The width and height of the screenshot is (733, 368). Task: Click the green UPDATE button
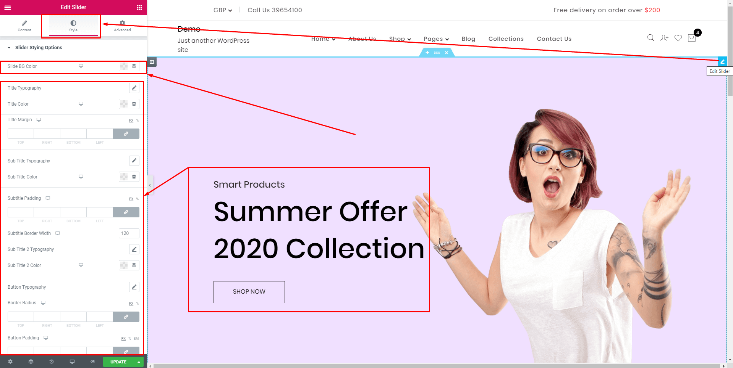118,362
